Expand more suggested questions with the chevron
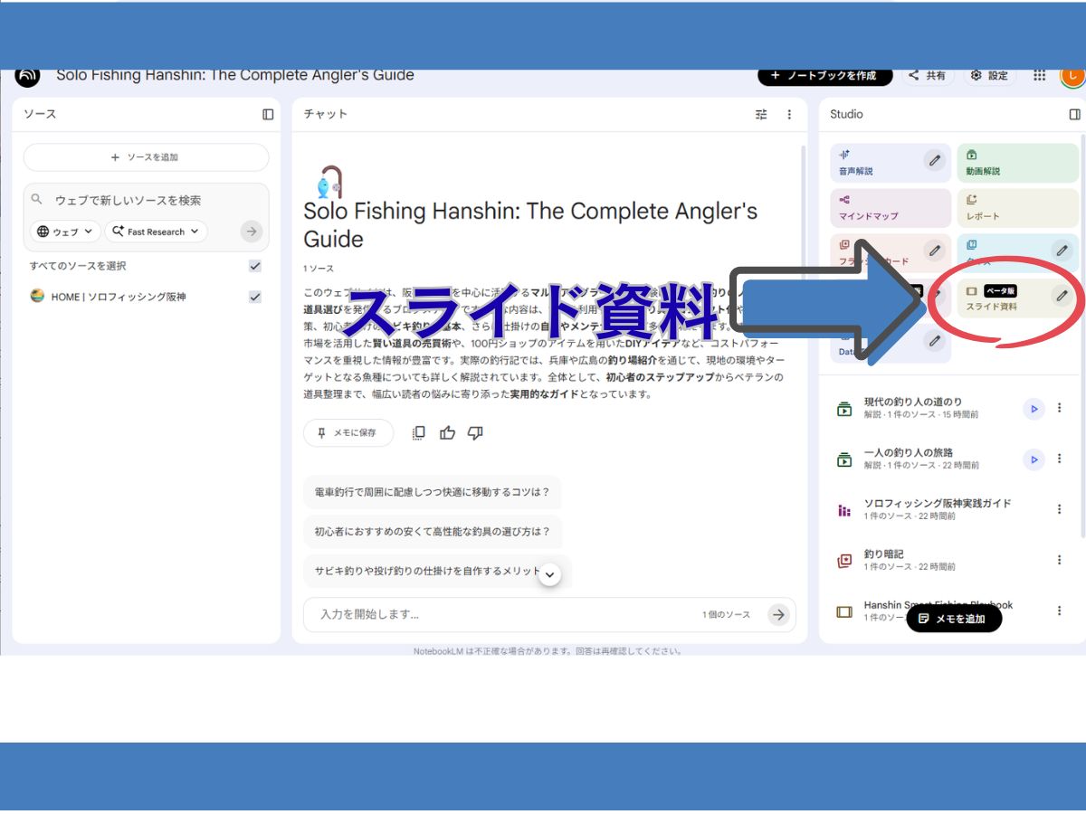The image size is (1086, 814). coord(549,573)
